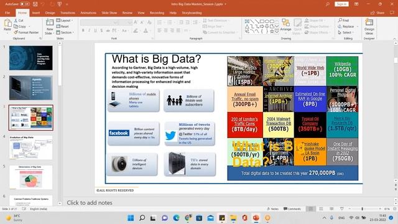Expand the Text Direction dropdown
This screenshot has width=398, height=224.
tap(216, 21)
